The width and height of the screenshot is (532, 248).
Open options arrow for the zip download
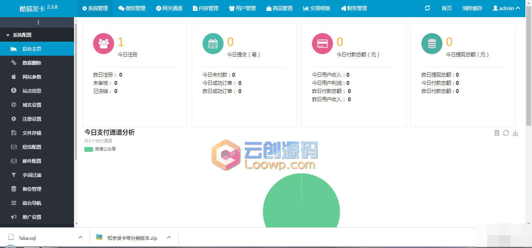coord(169,237)
